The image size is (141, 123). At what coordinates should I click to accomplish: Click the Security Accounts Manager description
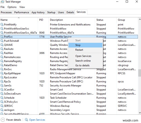coord(65,86)
